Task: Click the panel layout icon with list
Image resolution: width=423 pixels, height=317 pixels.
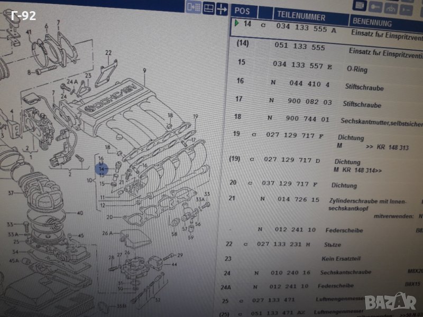Action: pos(194,8)
